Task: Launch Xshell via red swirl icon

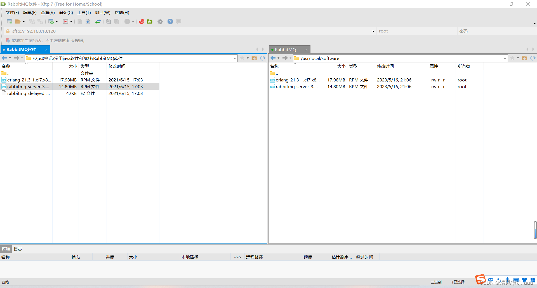Action: [x=142, y=22]
